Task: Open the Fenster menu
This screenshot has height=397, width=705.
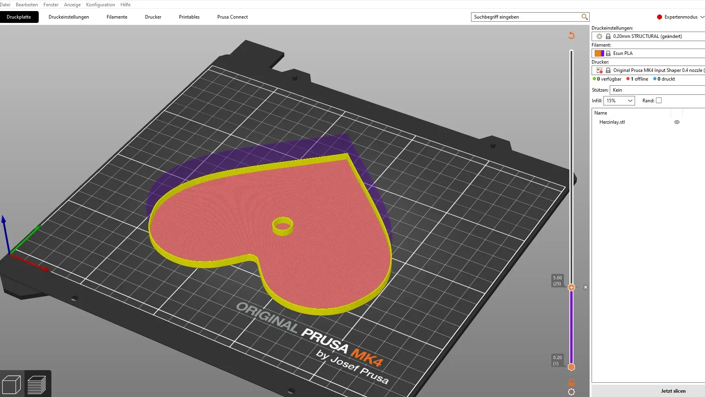Action: point(51,5)
